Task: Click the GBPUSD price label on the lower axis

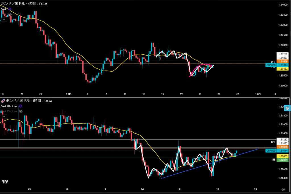Action: point(271,151)
